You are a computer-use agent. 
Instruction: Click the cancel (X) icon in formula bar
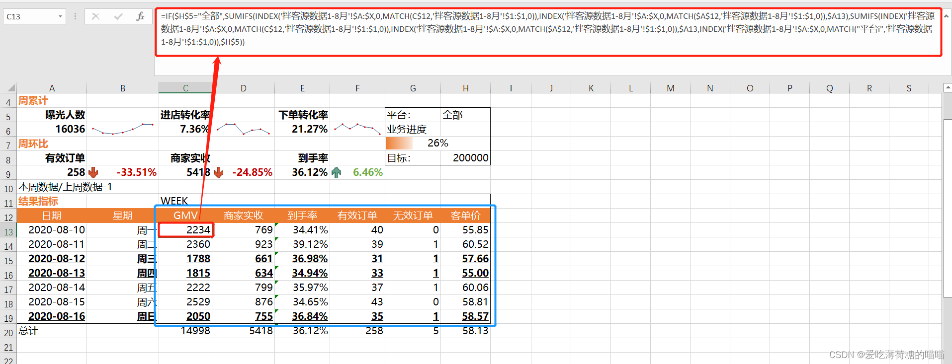pyautogui.click(x=96, y=16)
